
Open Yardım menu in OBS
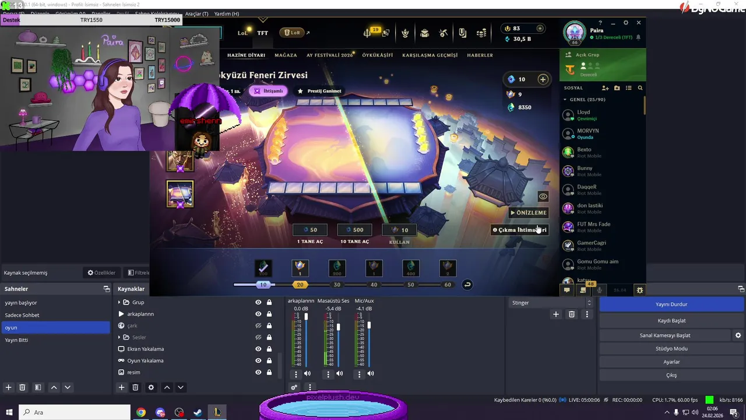pos(227,13)
